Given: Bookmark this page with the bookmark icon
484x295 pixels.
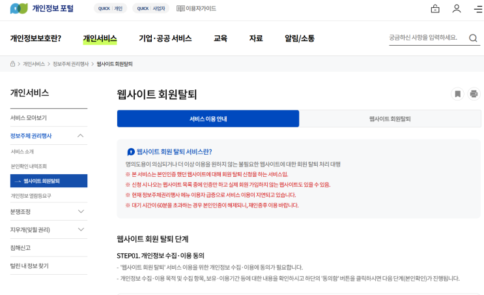Looking at the screenshot, I should [457, 94].
